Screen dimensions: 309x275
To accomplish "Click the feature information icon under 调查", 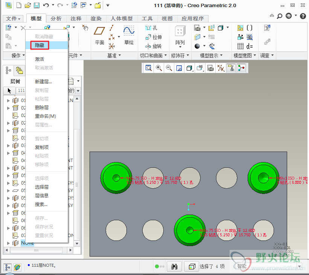I will tap(267, 28).
